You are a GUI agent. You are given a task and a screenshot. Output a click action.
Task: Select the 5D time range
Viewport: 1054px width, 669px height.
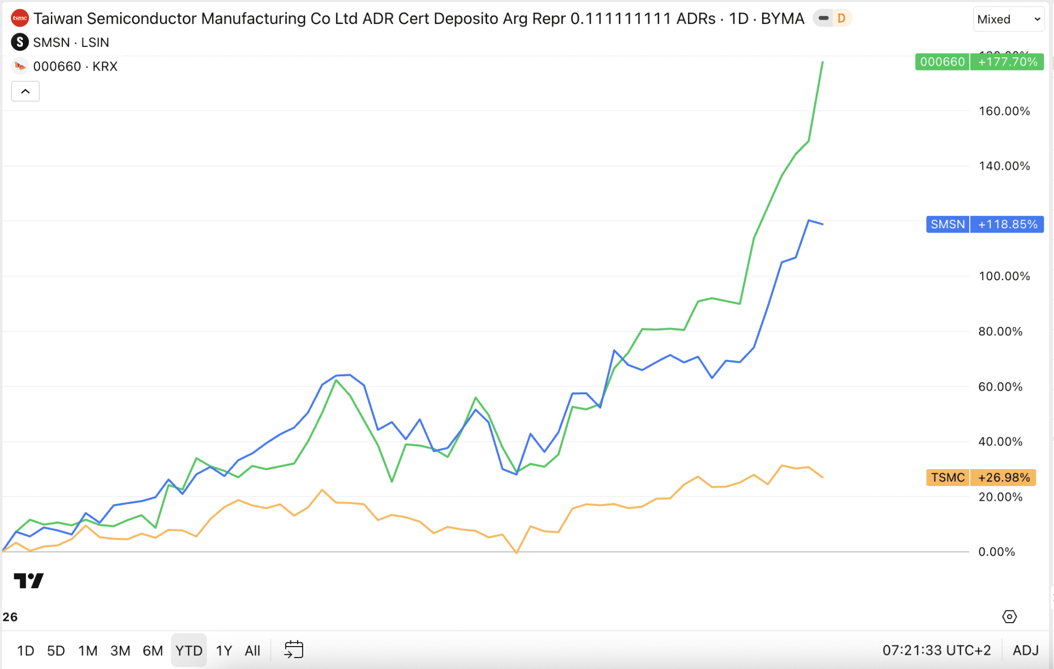tap(56, 650)
